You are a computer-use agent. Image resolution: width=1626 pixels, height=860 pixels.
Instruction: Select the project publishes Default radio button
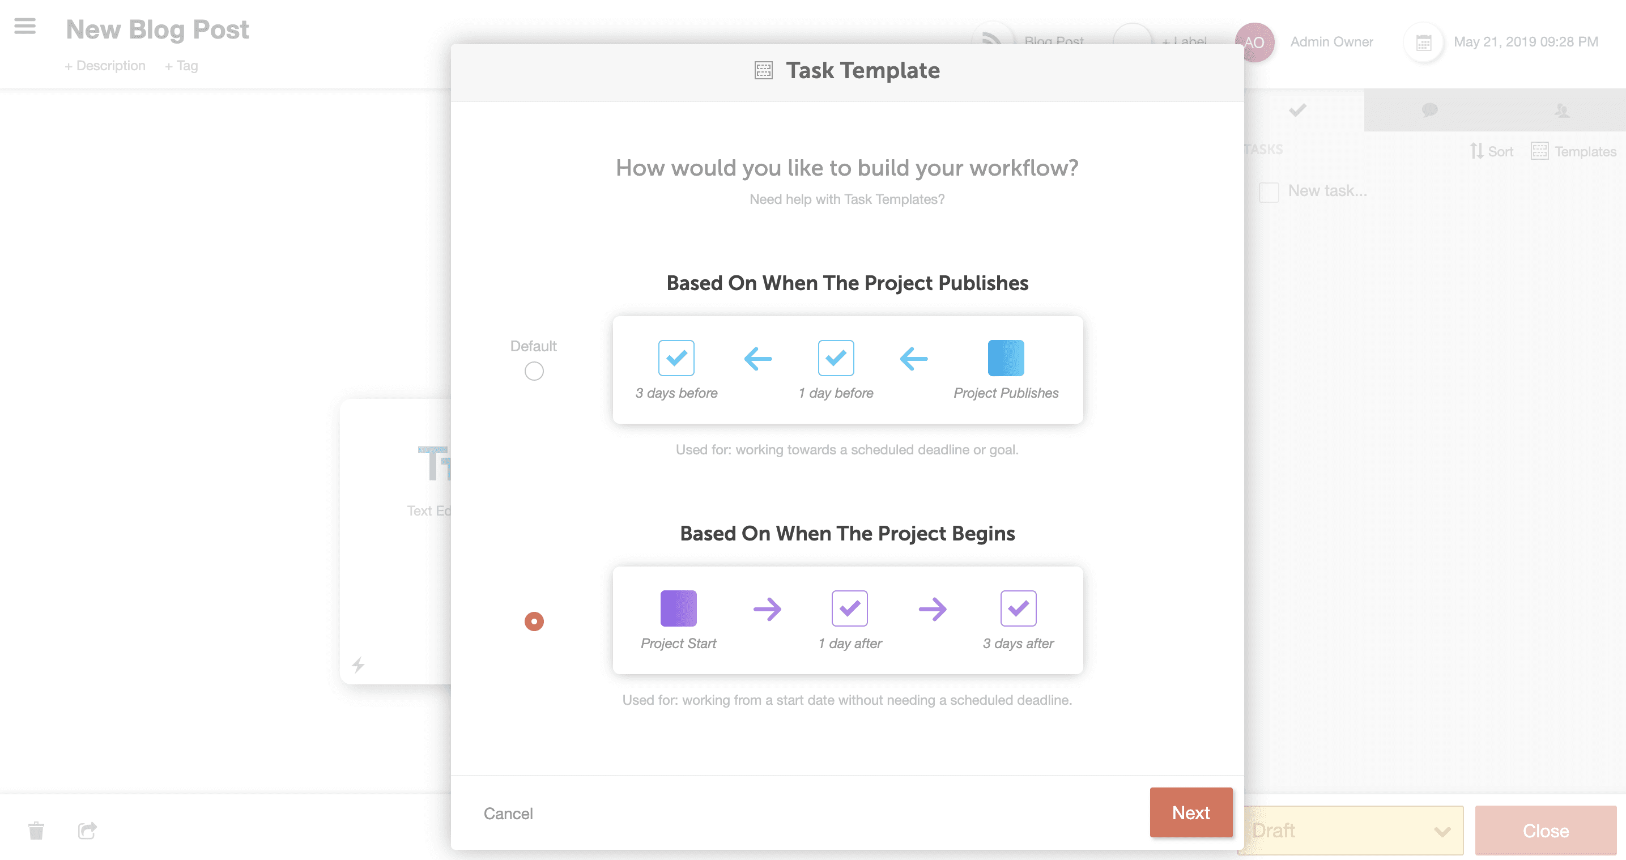point(534,371)
